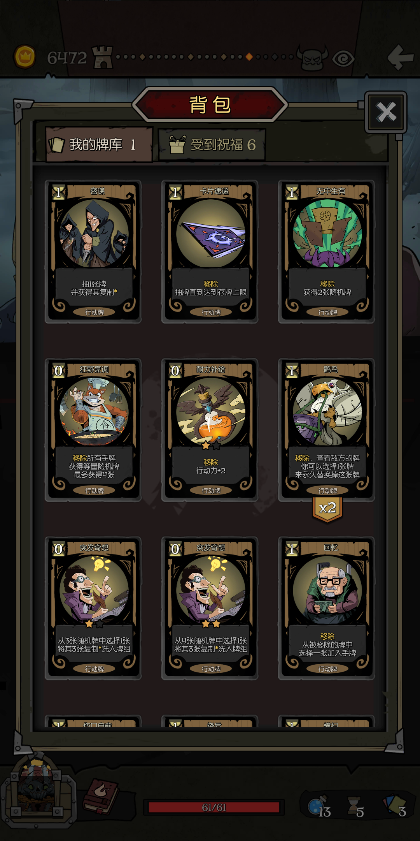The height and width of the screenshot is (841, 420).
Task: Open the 狂野烹调 card
Action: coord(93,430)
